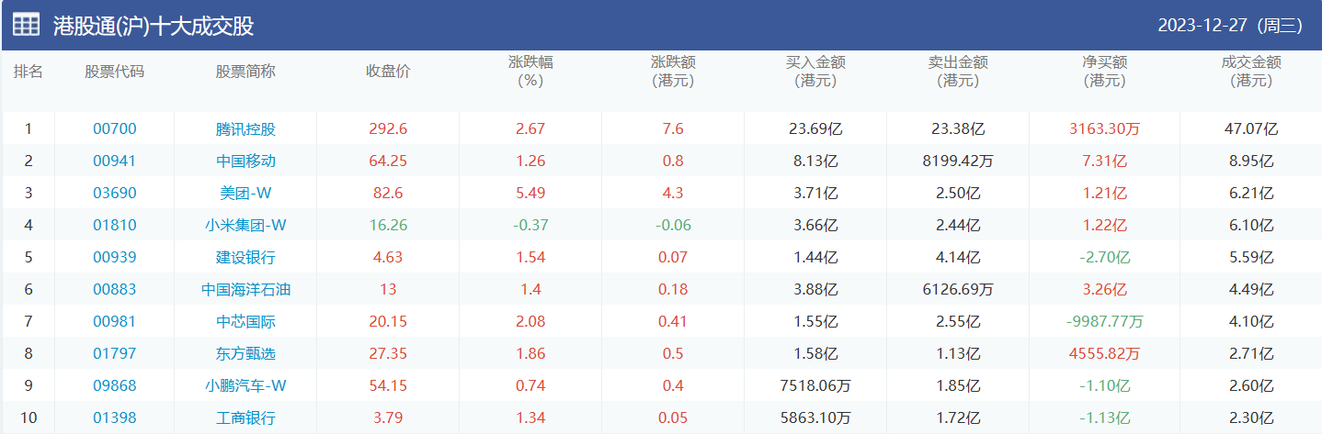Open 中芯国际 stock page
Screen dimensions: 1322x434
click(245, 322)
